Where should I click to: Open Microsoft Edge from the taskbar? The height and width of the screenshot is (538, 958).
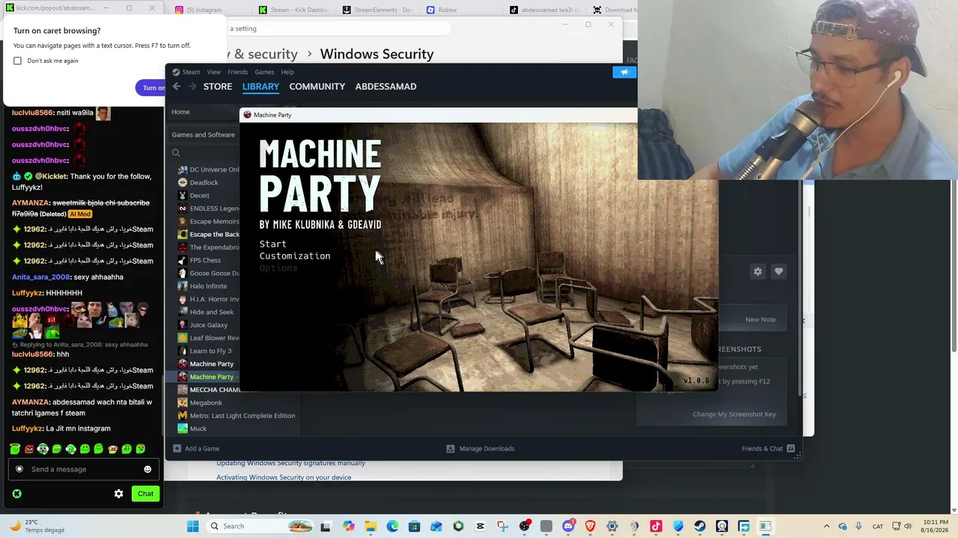pyautogui.click(x=392, y=526)
